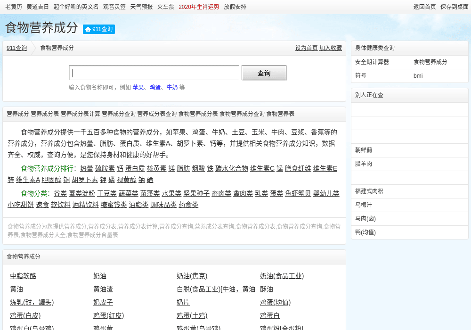Open the 黄油渣 food entry
The width and height of the screenshot is (471, 330).
click(103, 289)
